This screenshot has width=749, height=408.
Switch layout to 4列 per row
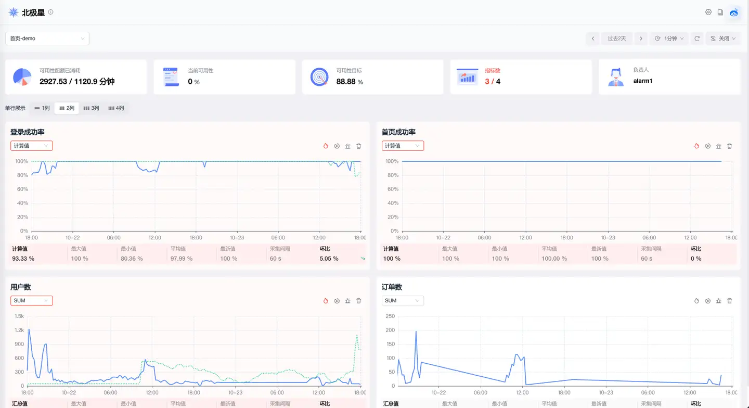click(116, 108)
